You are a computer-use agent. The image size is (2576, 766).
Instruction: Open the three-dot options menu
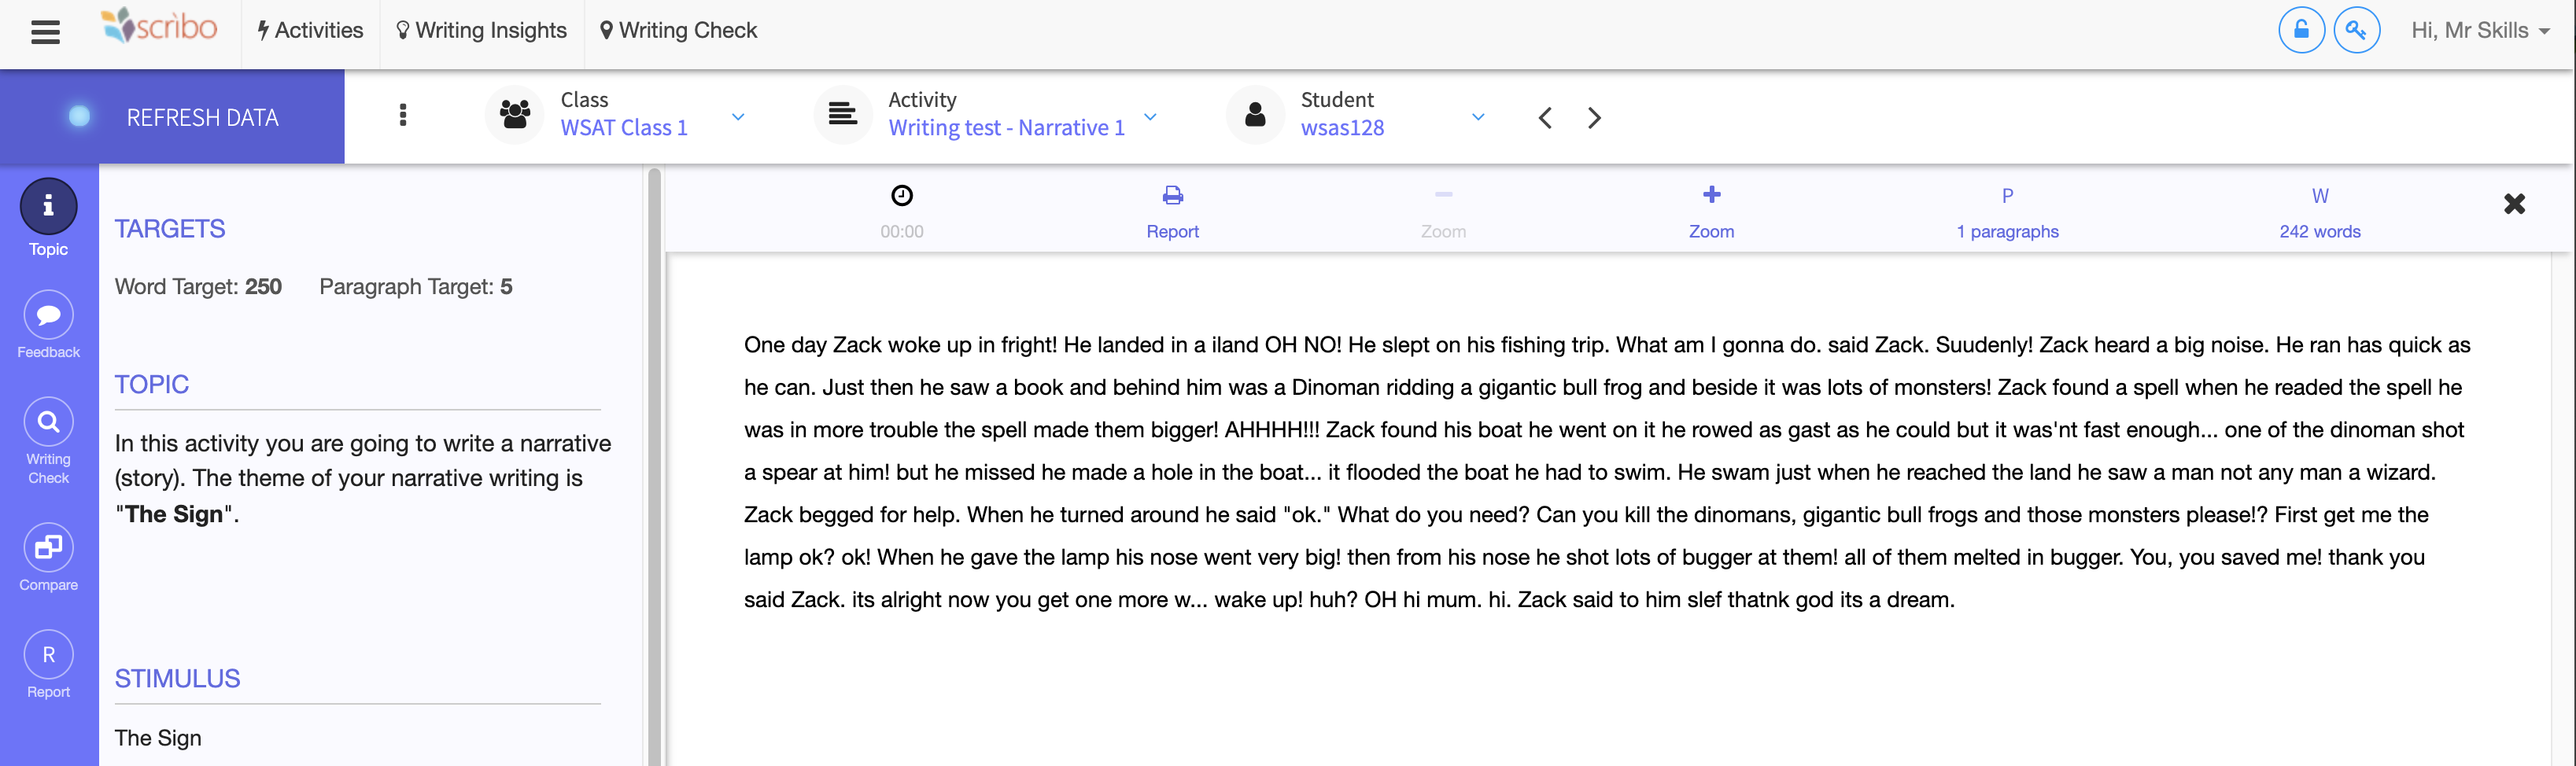coord(403,115)
